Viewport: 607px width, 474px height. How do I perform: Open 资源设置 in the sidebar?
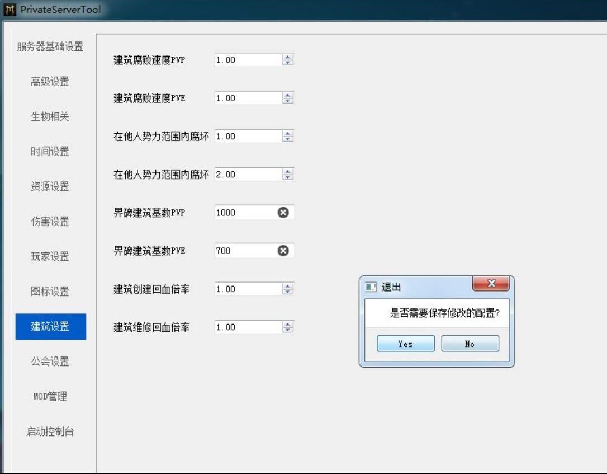[x=50, y=187]
